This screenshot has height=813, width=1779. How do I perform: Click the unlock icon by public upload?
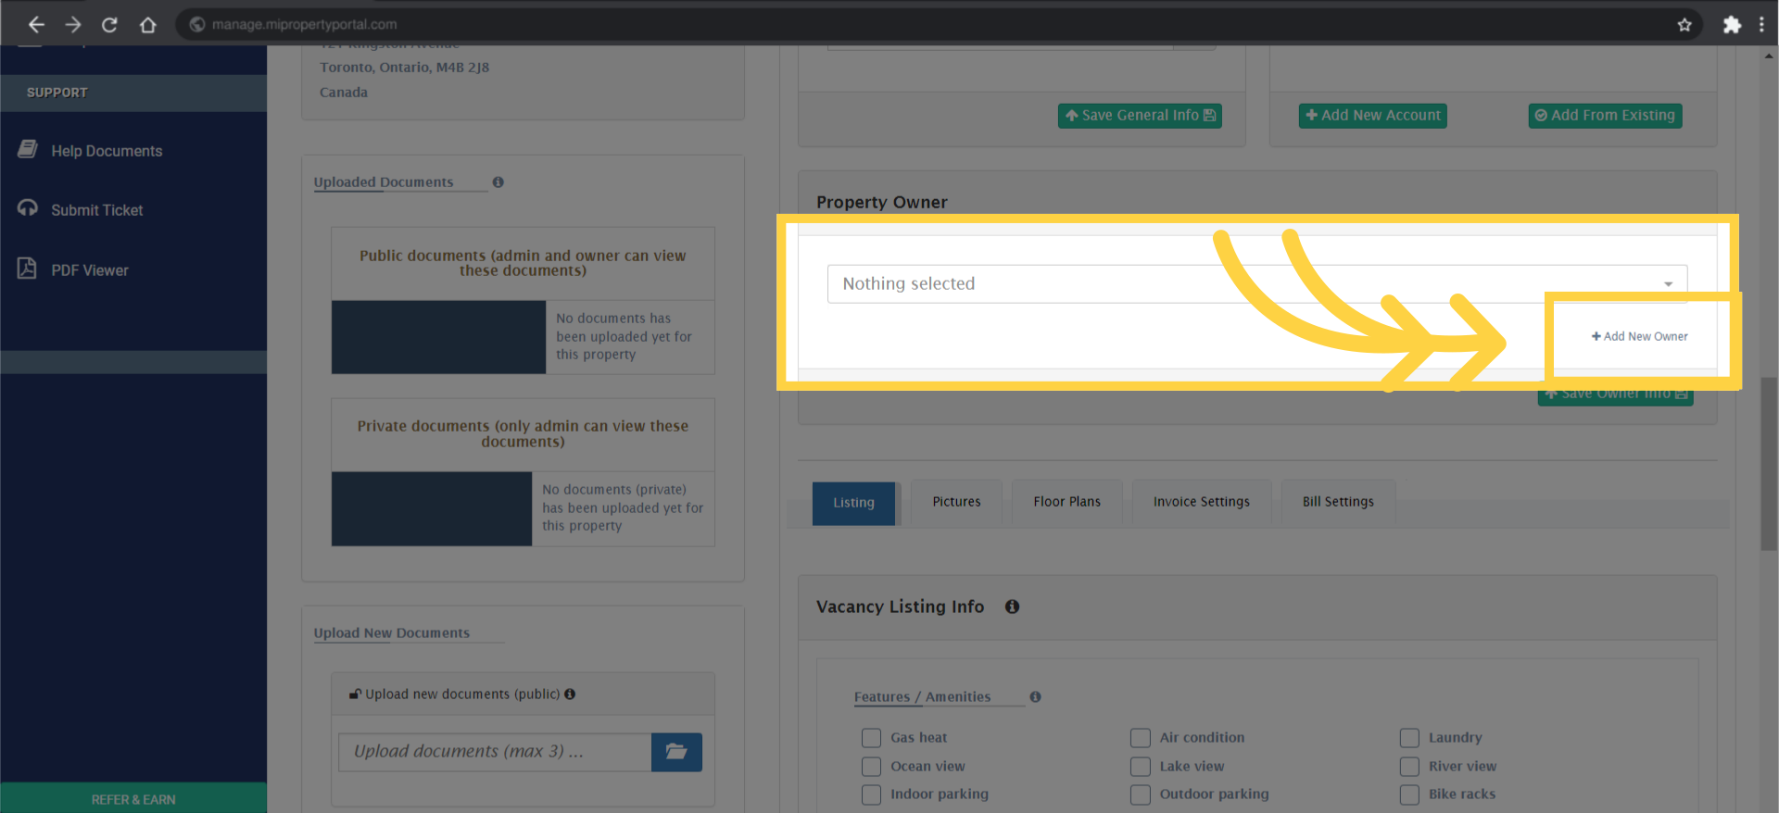pos(355,694)
